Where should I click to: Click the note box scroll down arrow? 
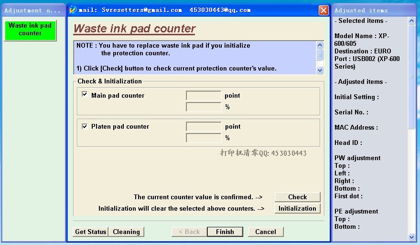(320, 70)
